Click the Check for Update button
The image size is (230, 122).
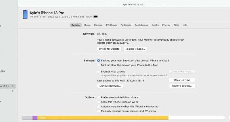click(109, 49)
